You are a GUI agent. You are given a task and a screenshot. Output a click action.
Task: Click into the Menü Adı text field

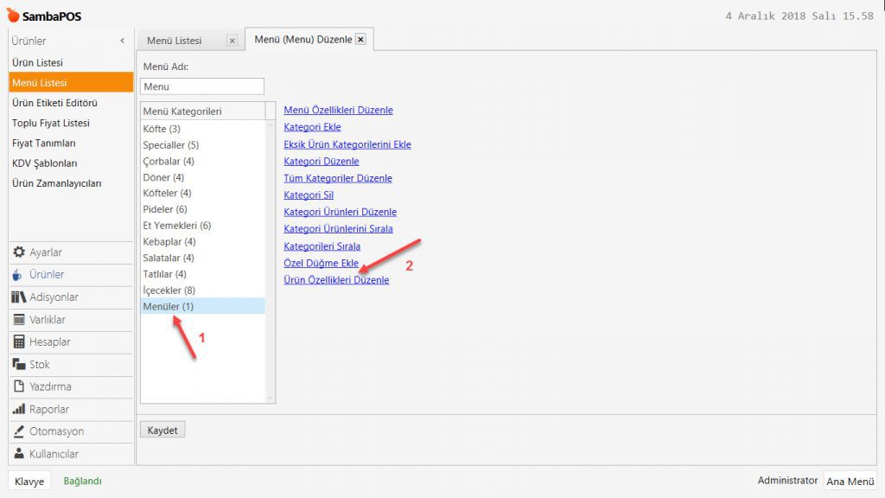tap(201, 86)
